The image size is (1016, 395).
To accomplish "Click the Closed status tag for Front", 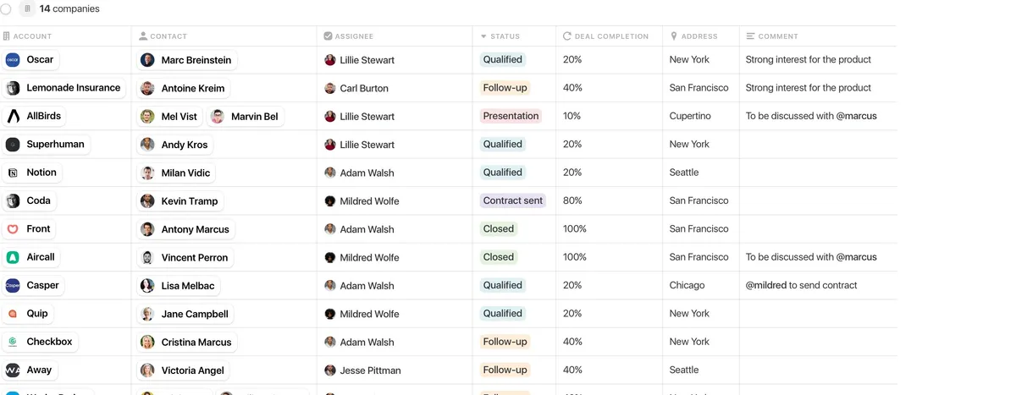I will [x=499, y=229].
